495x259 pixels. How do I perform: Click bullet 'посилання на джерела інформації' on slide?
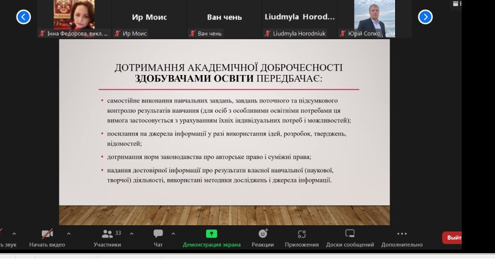[x=227, y=138]
